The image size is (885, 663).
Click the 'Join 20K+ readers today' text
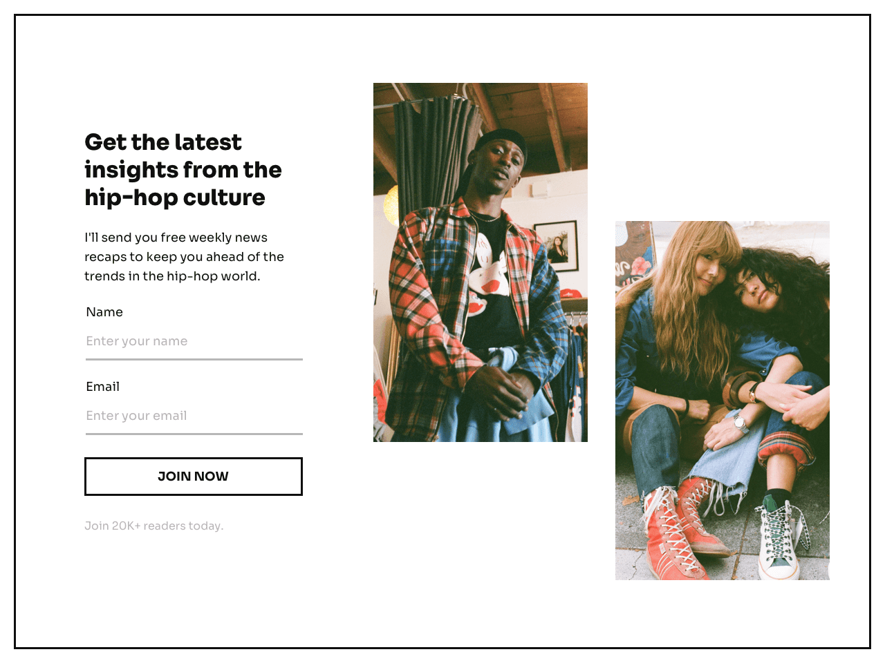(154, 526)
